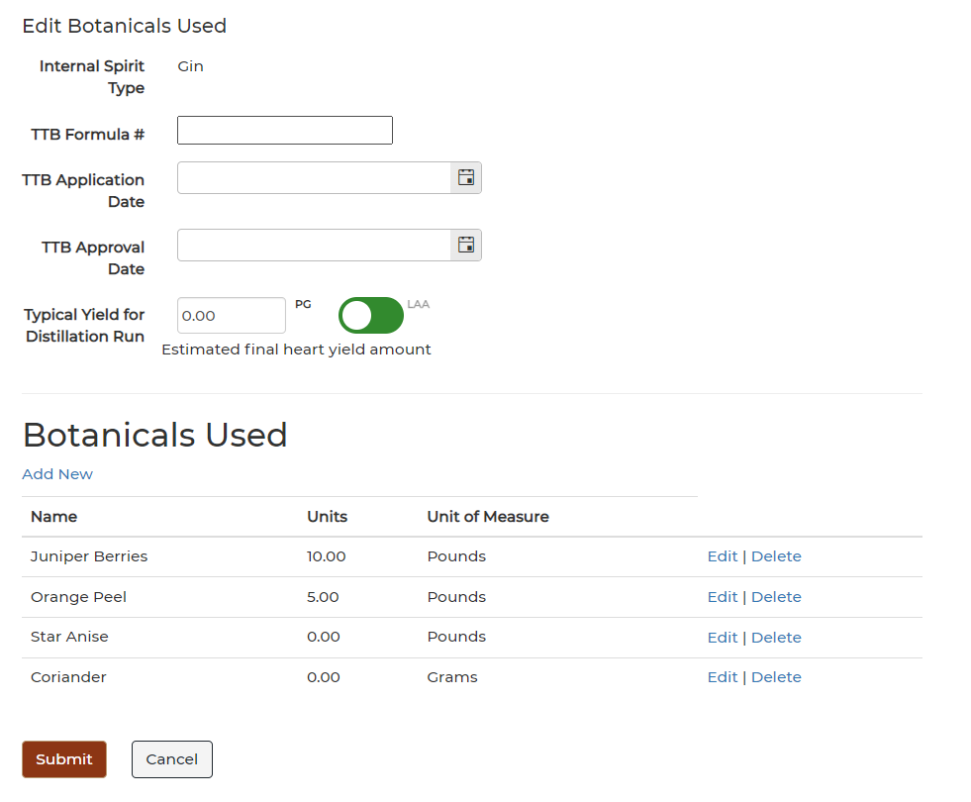Click the Grams unit of measure cell
Image resolution: width=971 pixels, height=802 pixels.
pos(452,677)
